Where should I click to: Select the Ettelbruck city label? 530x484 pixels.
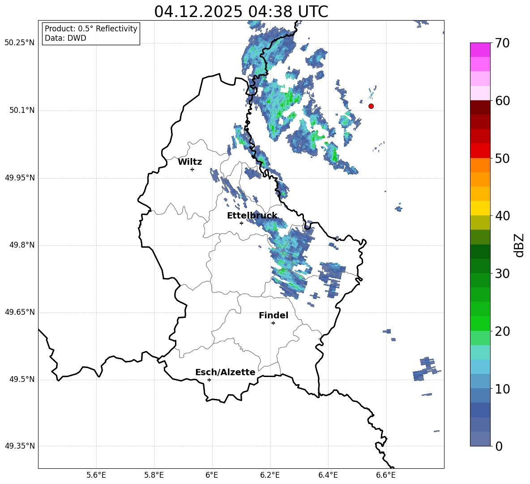[252, 216]
